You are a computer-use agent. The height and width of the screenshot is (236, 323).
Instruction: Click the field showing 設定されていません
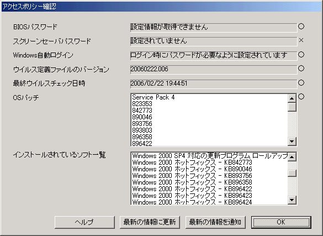click(x=214, y=41)
